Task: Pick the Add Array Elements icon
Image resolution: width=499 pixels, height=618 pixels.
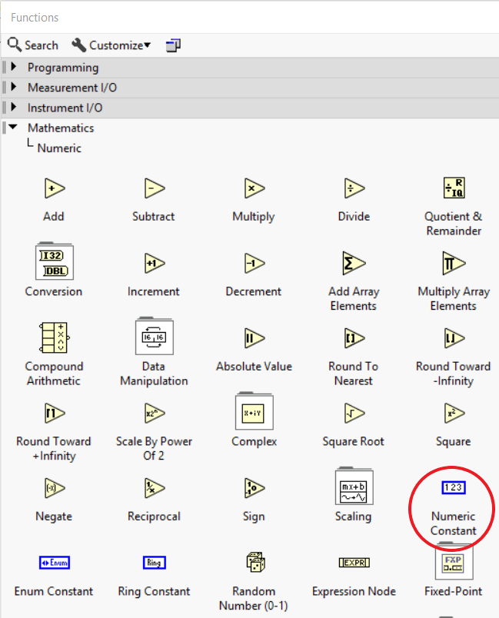Action: pyautogui.click(x=354, y=264)
